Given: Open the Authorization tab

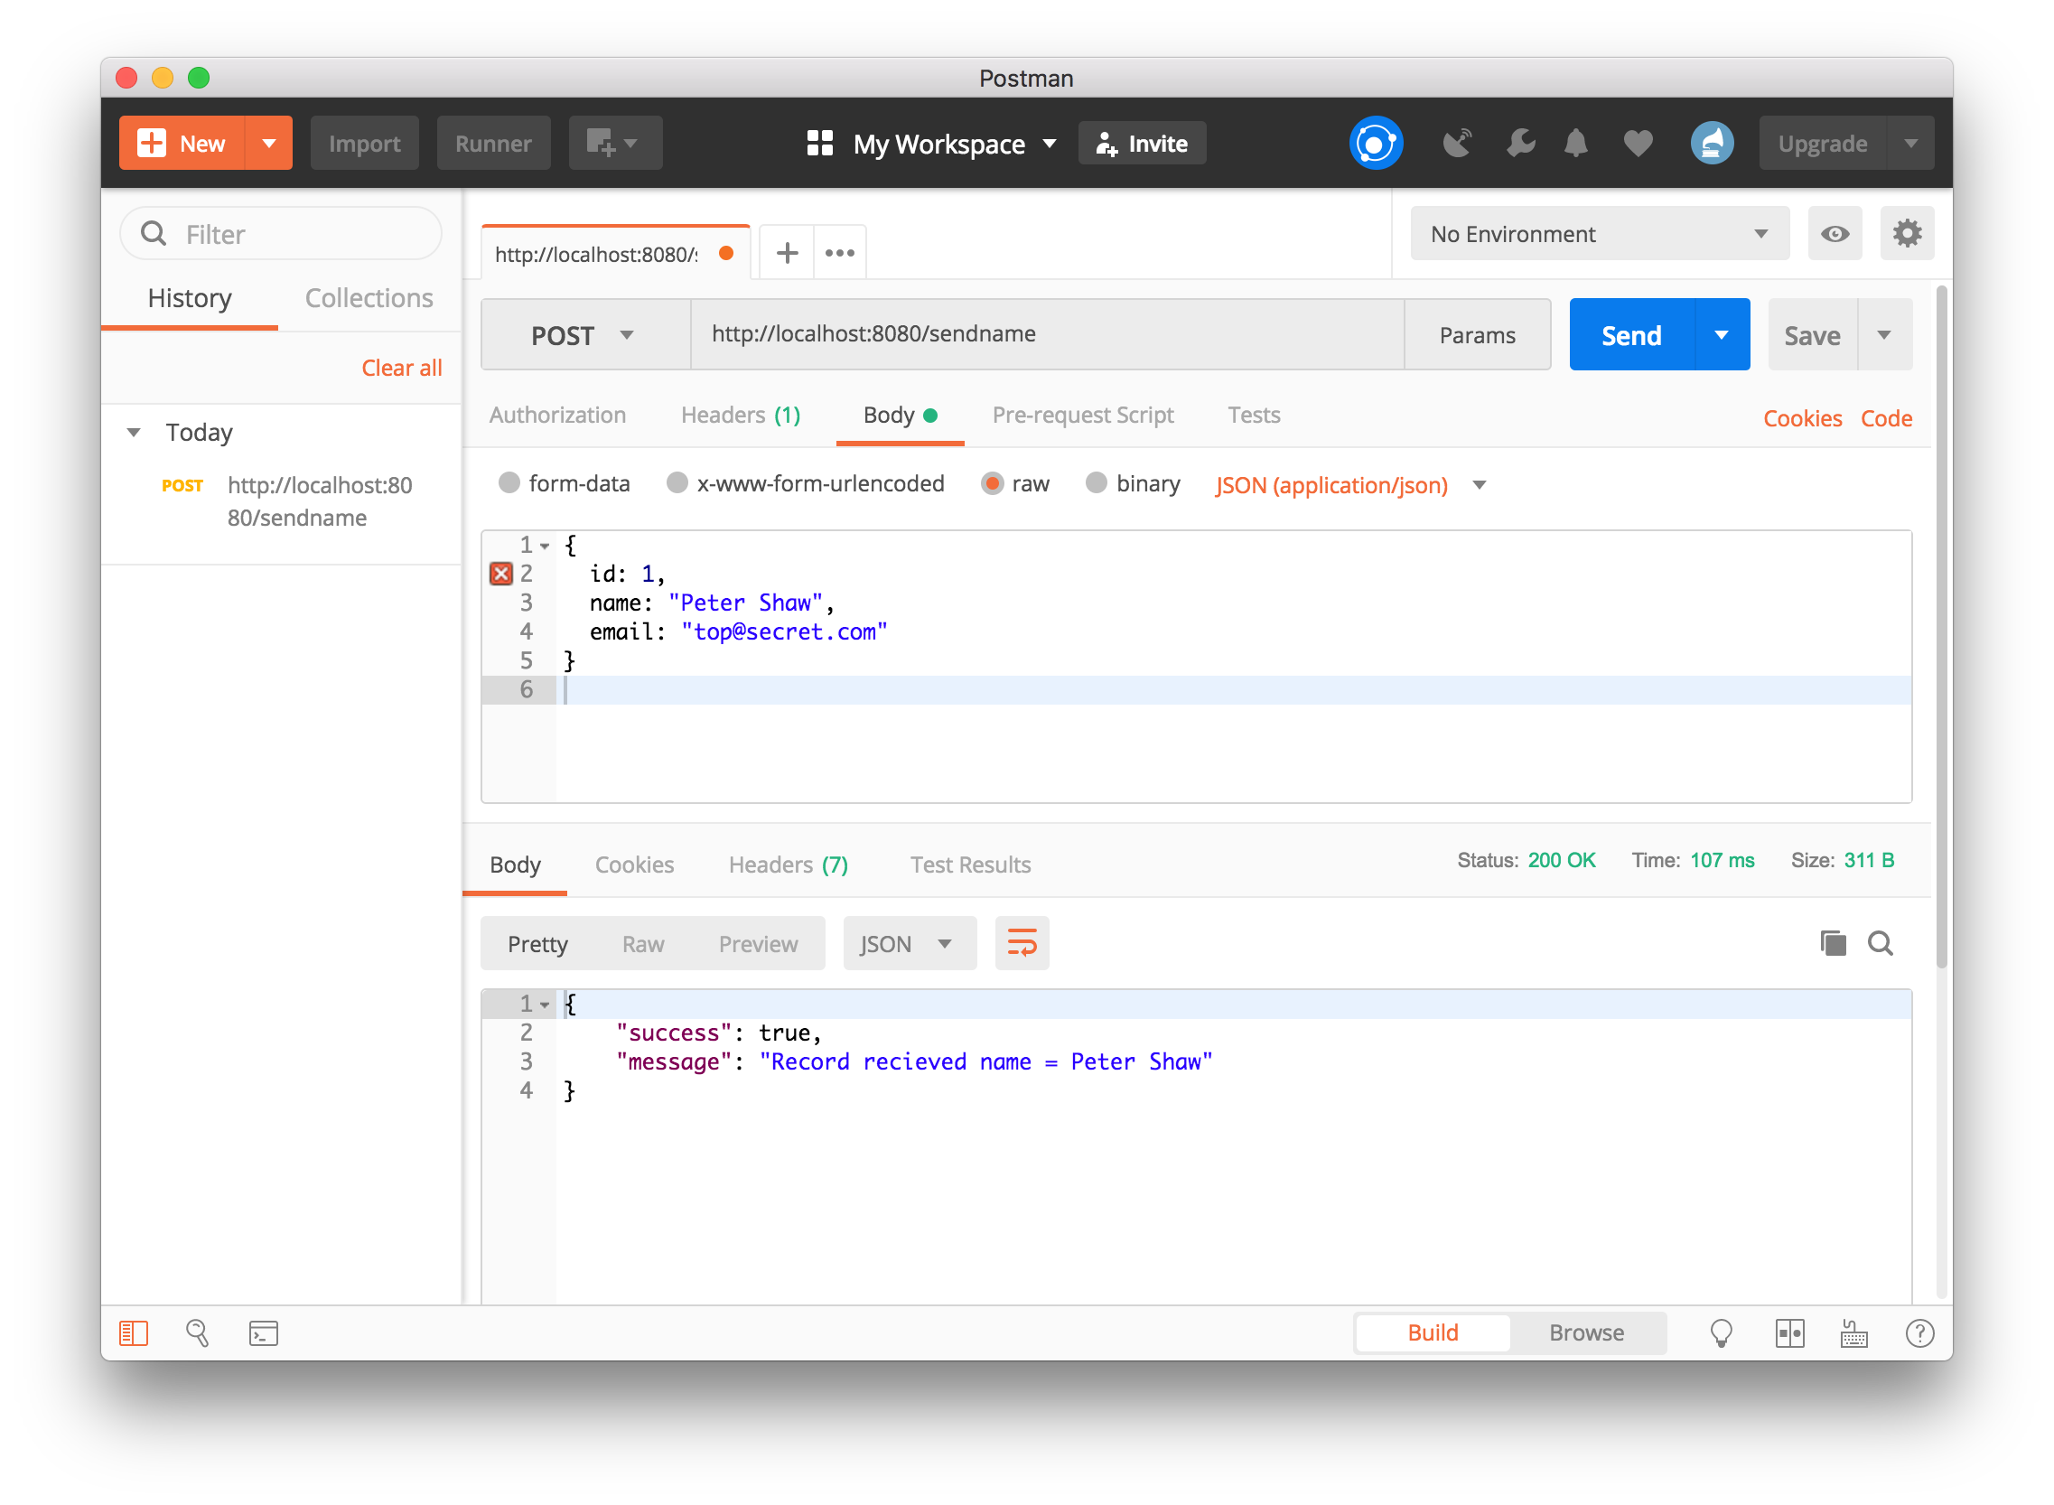Looking at the screenshot, I should pos(557,415).
